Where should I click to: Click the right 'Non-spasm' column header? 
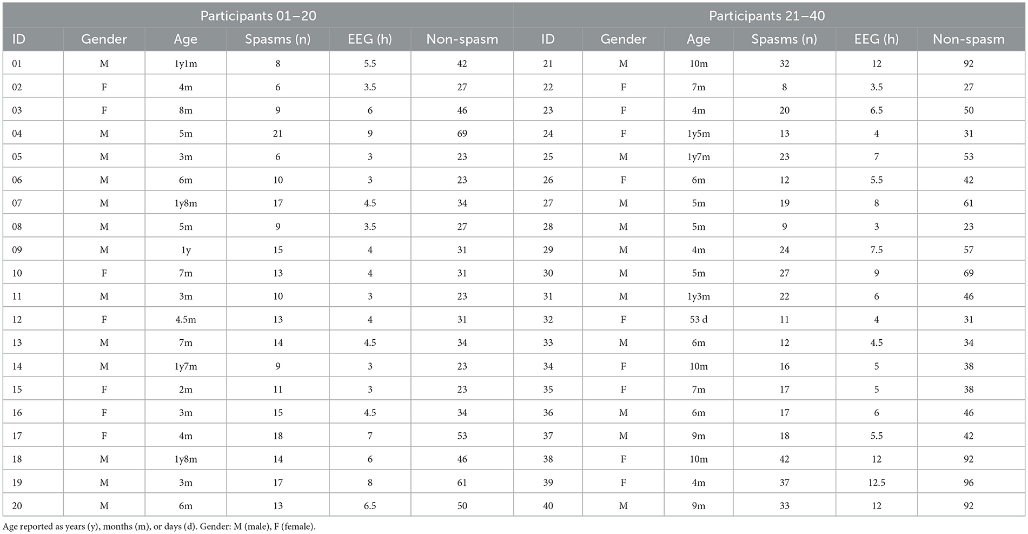click(968, 39)
